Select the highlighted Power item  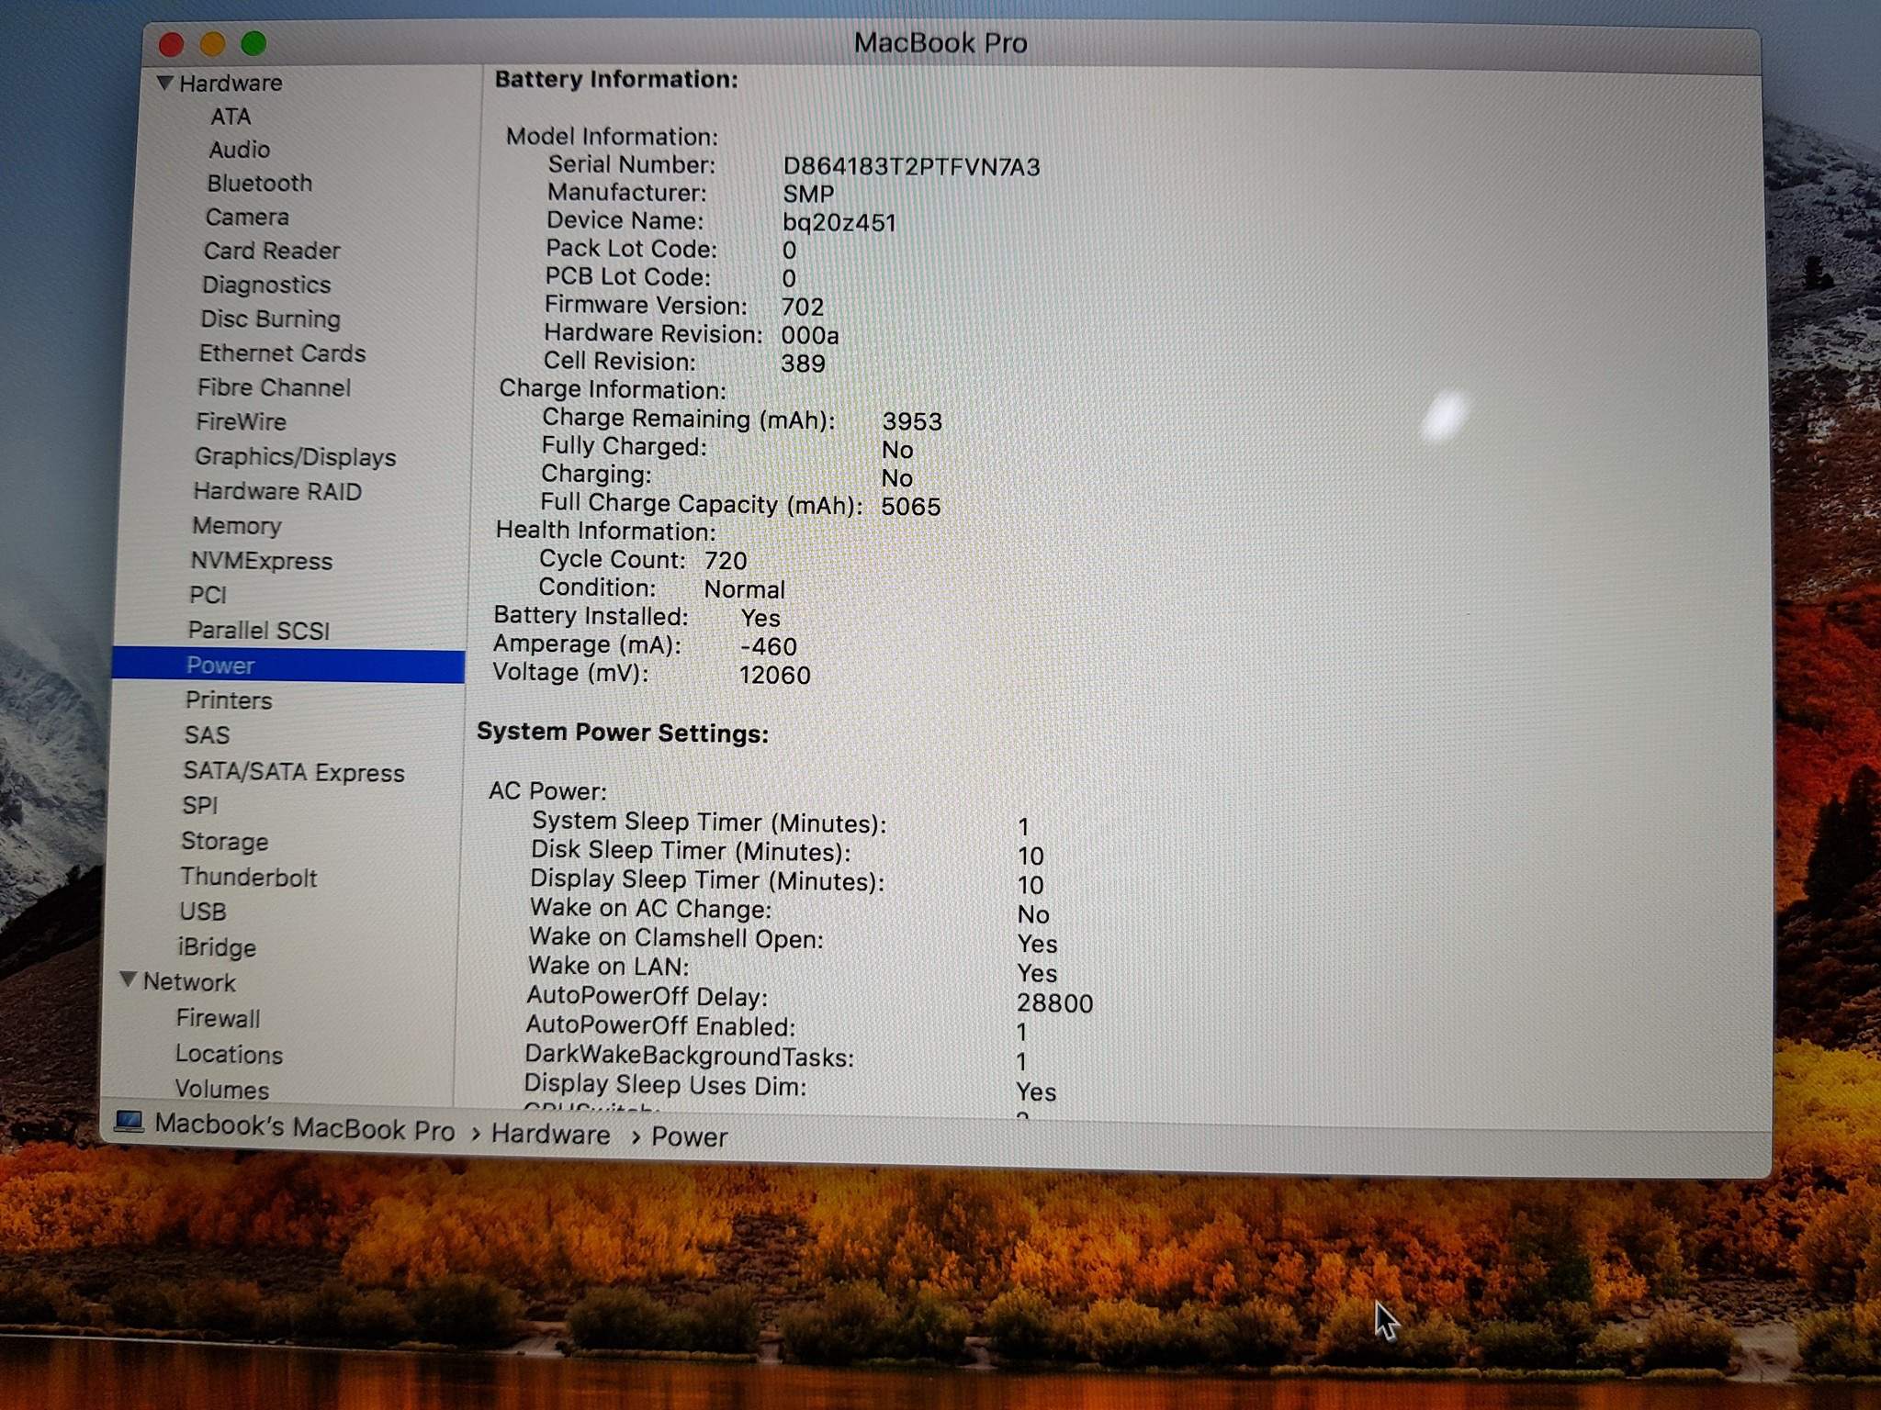[x=220, y=666]
